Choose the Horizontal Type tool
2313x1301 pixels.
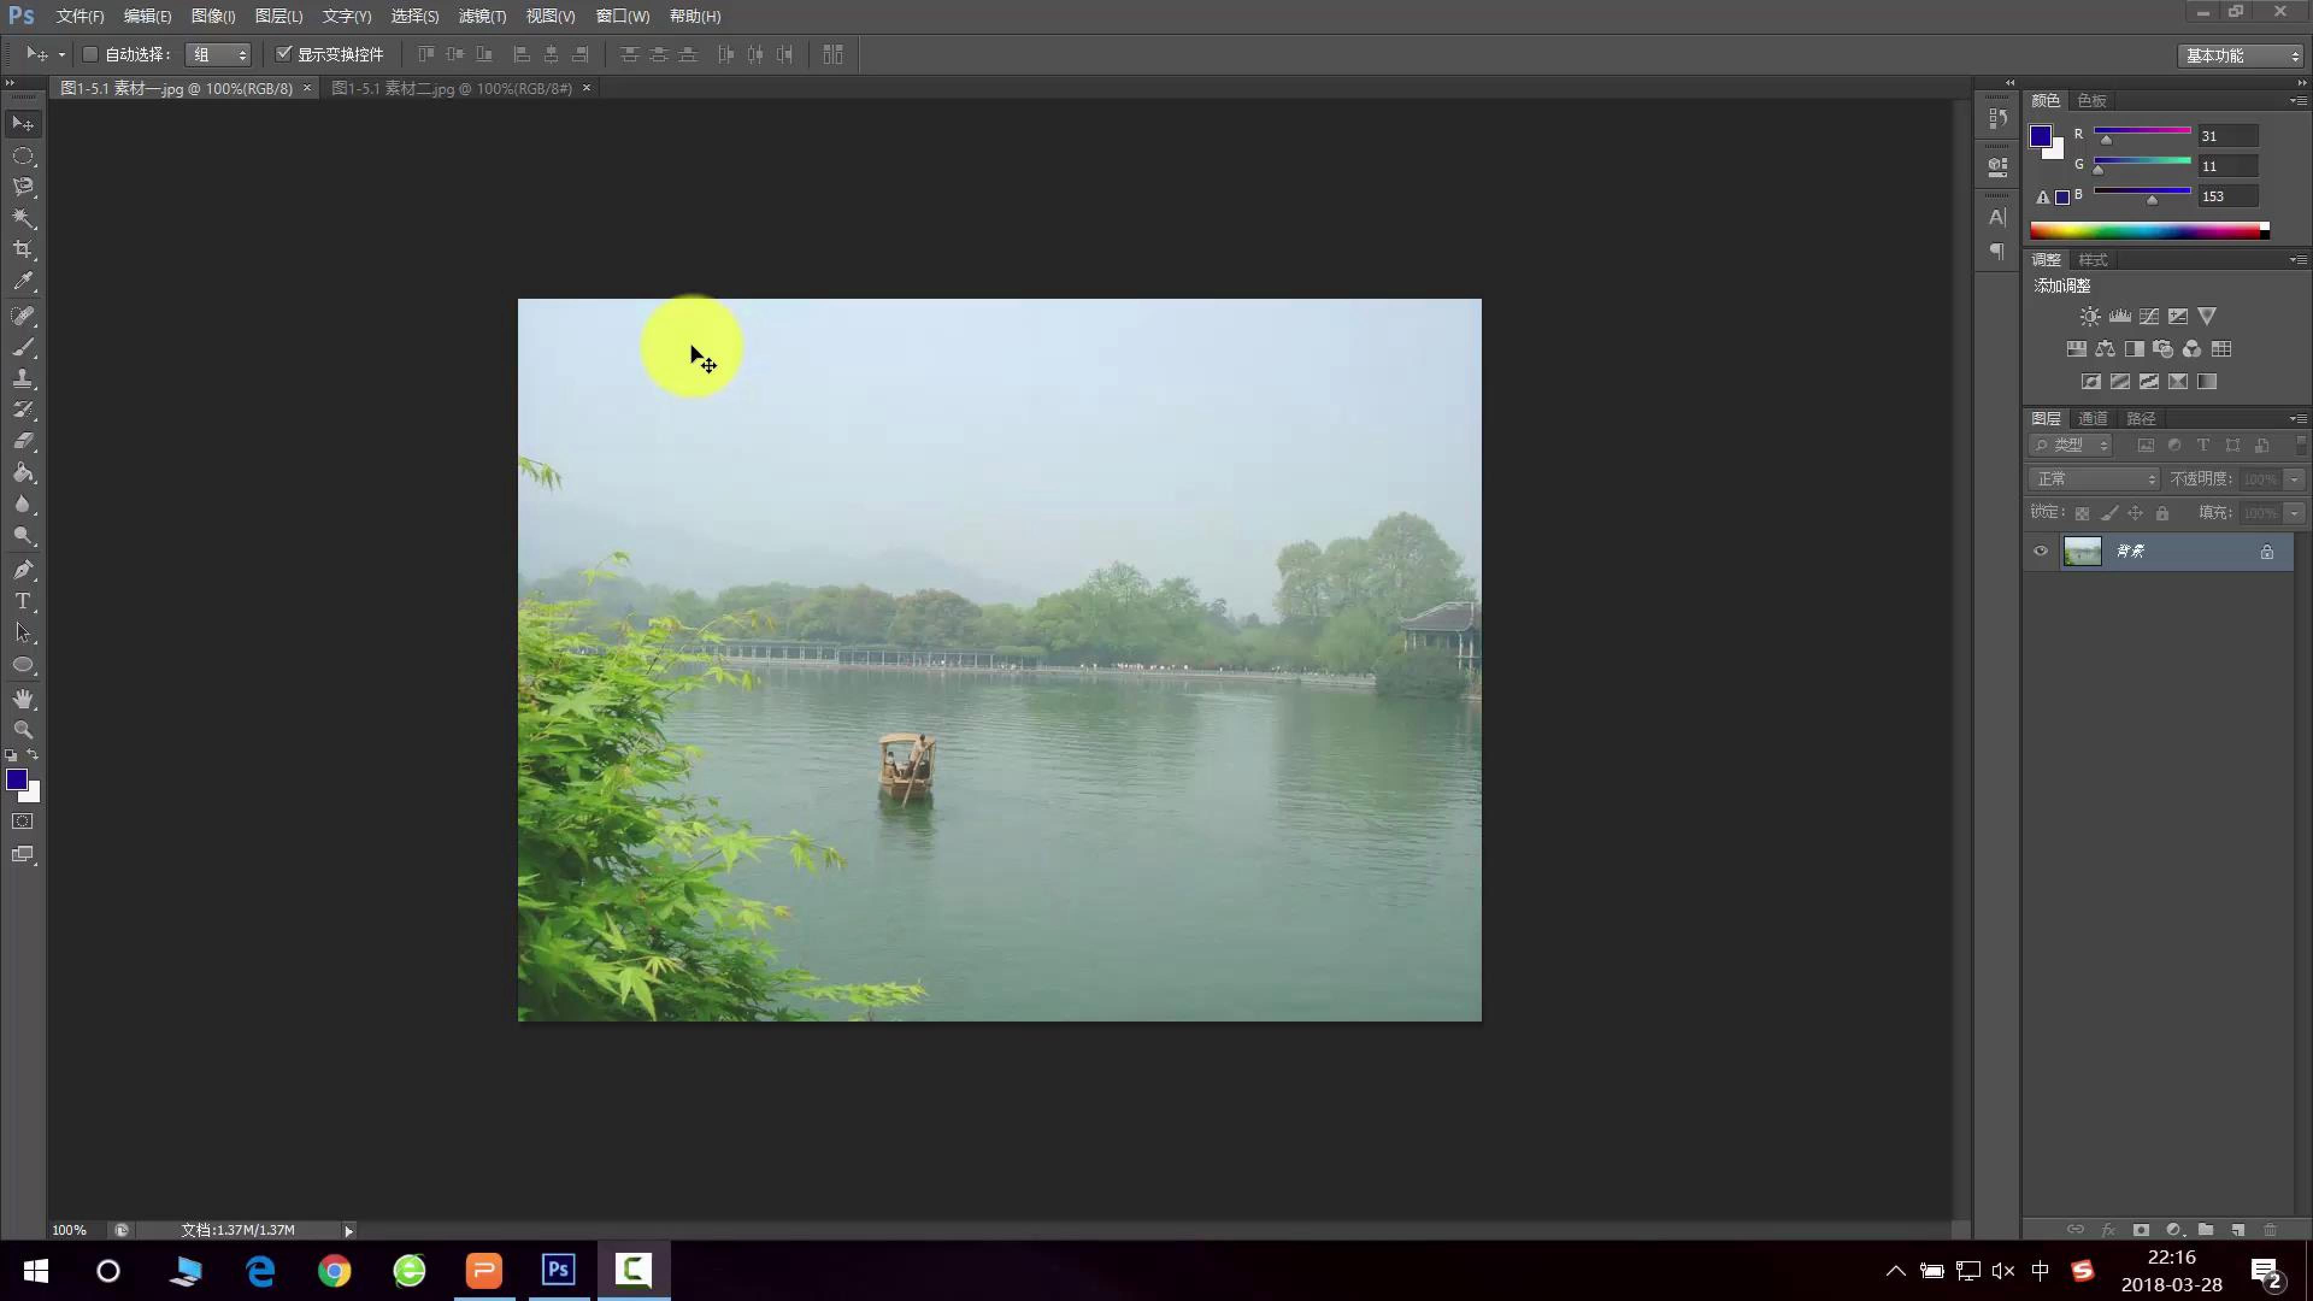pyautogui.click(x=23, y=601)
